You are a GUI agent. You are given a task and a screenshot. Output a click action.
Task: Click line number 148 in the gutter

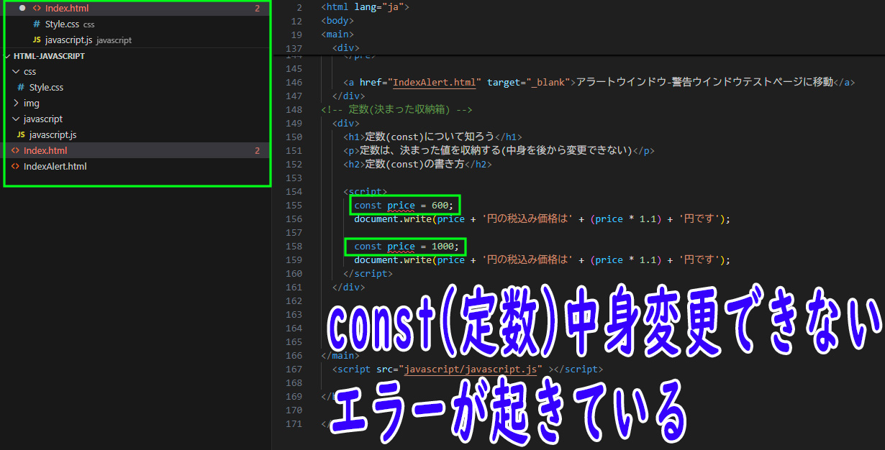click(x=294, y=110)
